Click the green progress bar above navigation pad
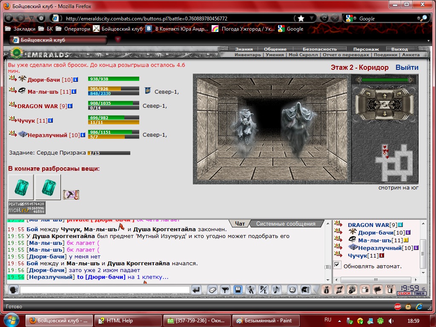The image size is (436, 327). tap(384, 80)
